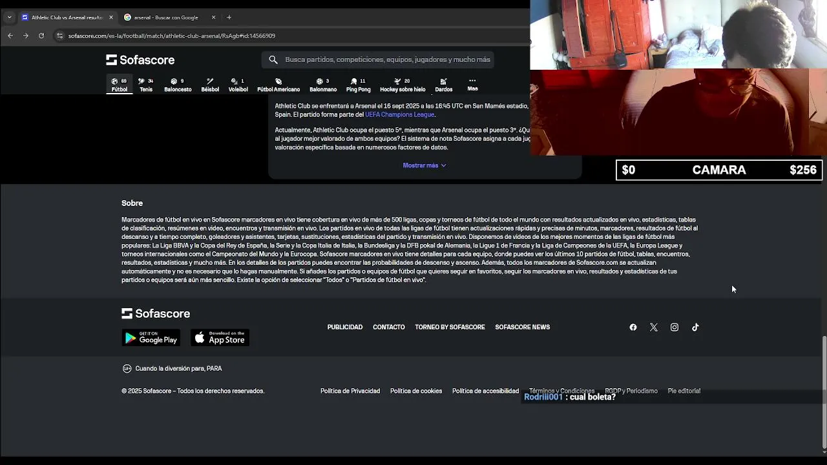Click Get it on Google Play badge
The height and width of the screenshot is (465, 827).
tap(151, 338)
